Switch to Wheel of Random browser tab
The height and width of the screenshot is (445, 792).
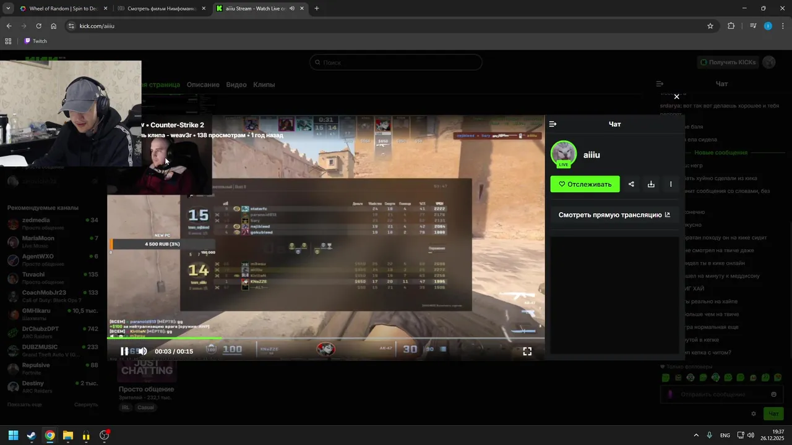pos(64,9)
